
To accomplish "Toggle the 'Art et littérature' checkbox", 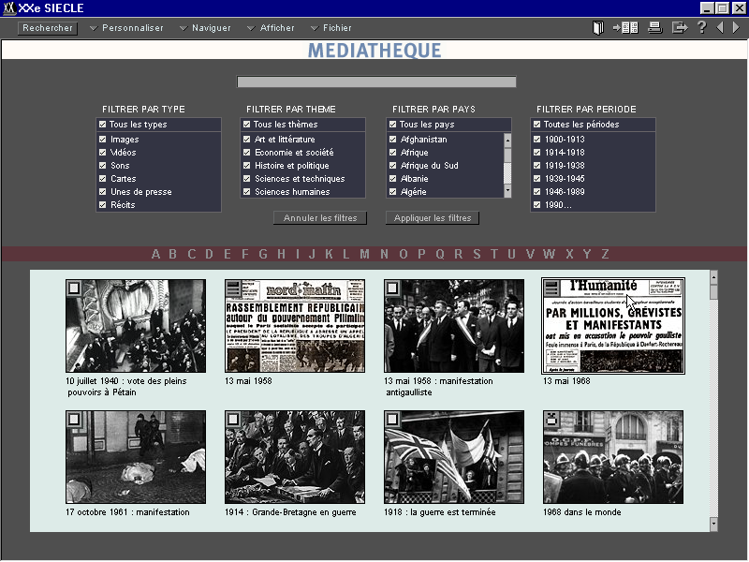I will (247, 140).
